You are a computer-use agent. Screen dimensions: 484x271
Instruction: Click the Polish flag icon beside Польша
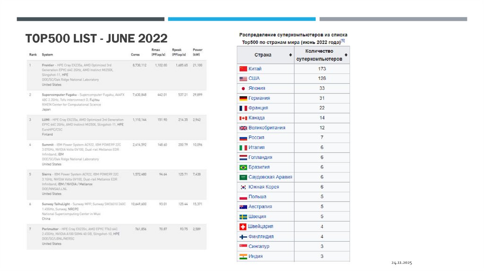(x=243, y=197)
